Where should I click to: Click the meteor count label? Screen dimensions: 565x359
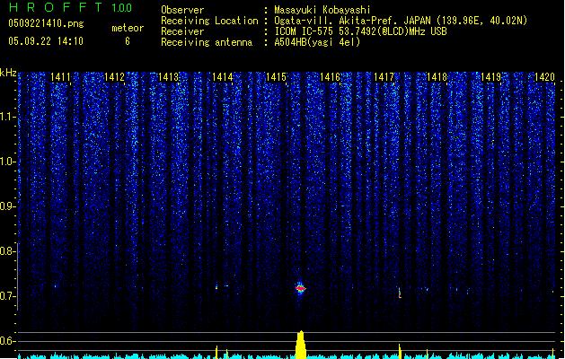tap(128, 28)
